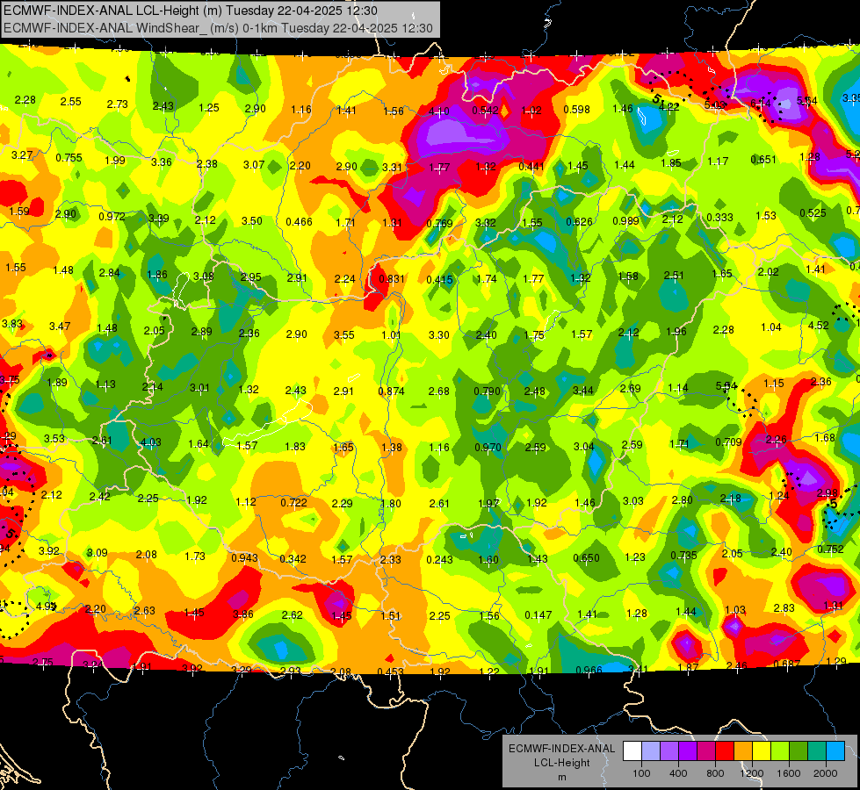
Task: Click the wind shear value "4.10"
Action: coord(438,111)
